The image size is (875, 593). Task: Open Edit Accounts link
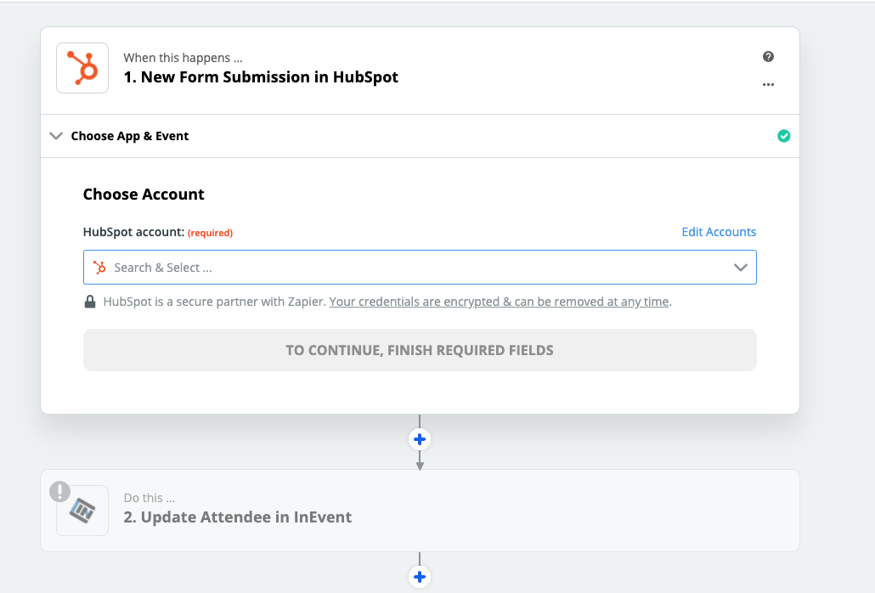tap(719, 232)
